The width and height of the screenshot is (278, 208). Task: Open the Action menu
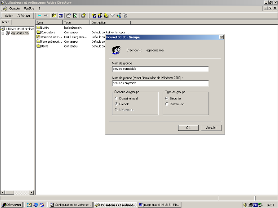pyautogui.click(x=9, y=15)
